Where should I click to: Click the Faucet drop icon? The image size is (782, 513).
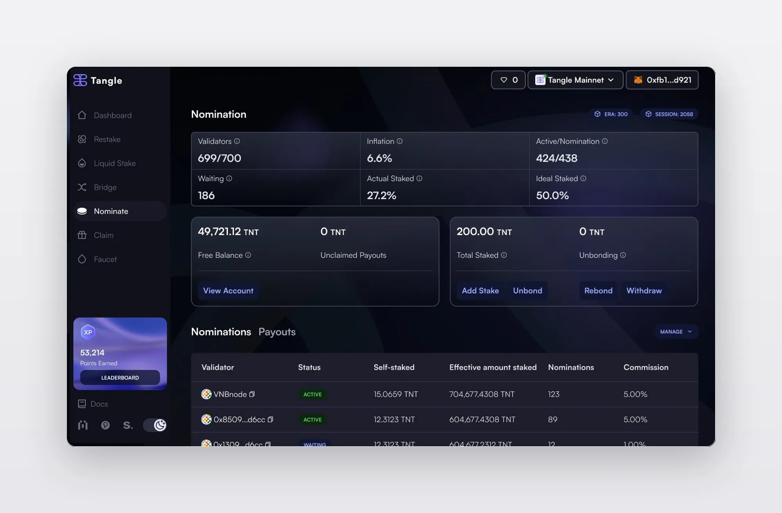pyautogui.click(x=82, y=259)
